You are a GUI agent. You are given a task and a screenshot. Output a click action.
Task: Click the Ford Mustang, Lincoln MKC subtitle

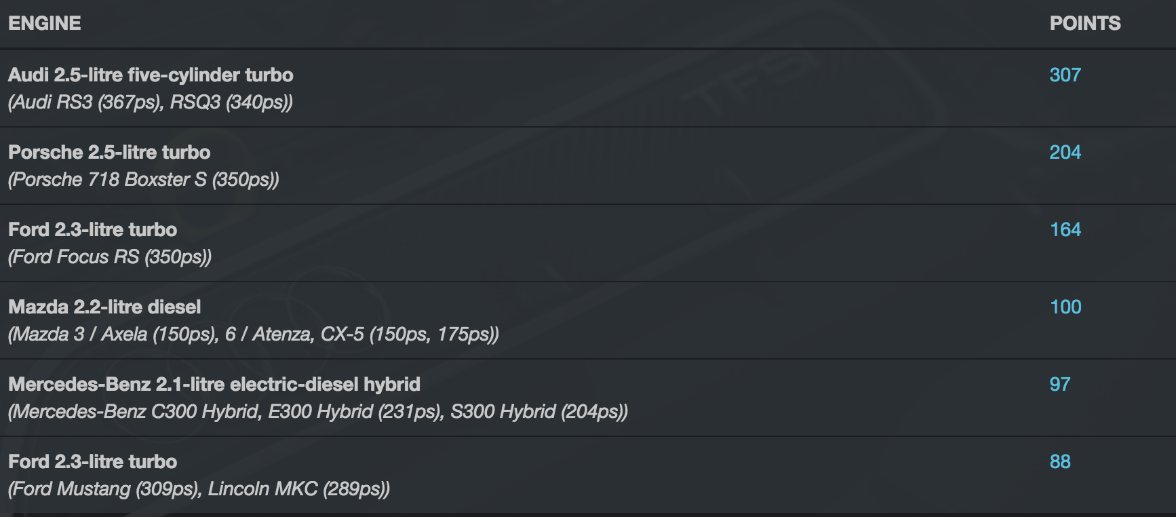coord(199,489)
